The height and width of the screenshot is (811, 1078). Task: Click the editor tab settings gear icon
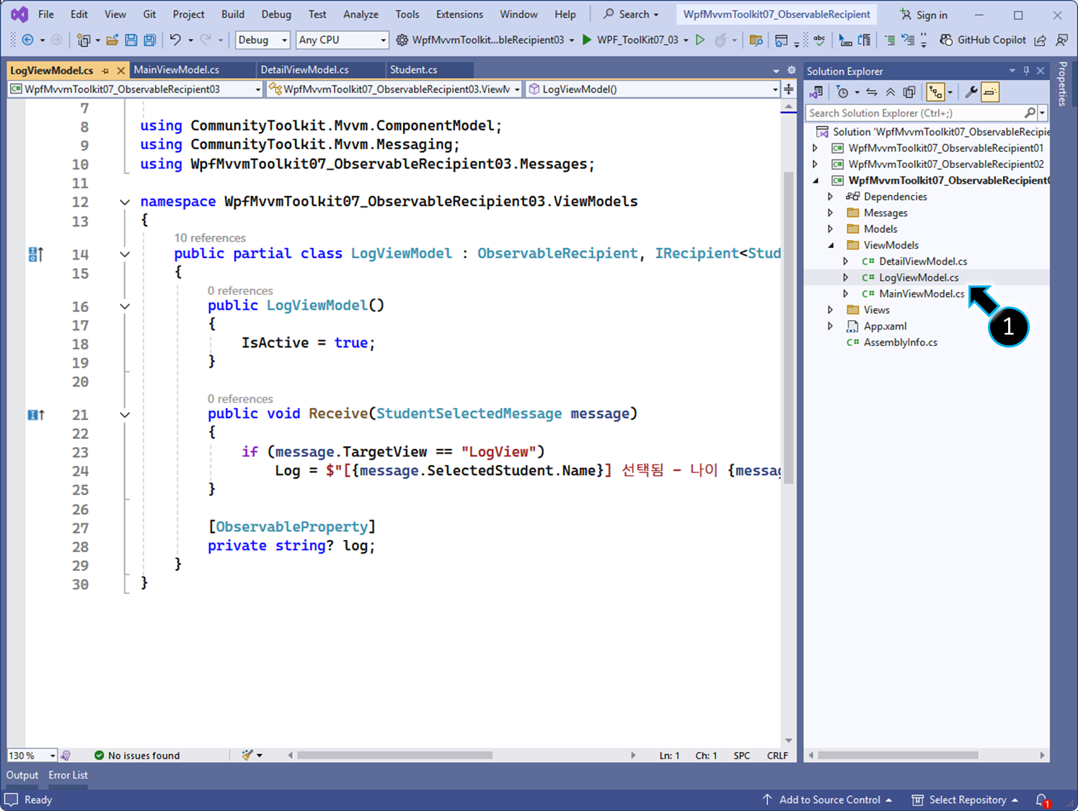(791, 71)
